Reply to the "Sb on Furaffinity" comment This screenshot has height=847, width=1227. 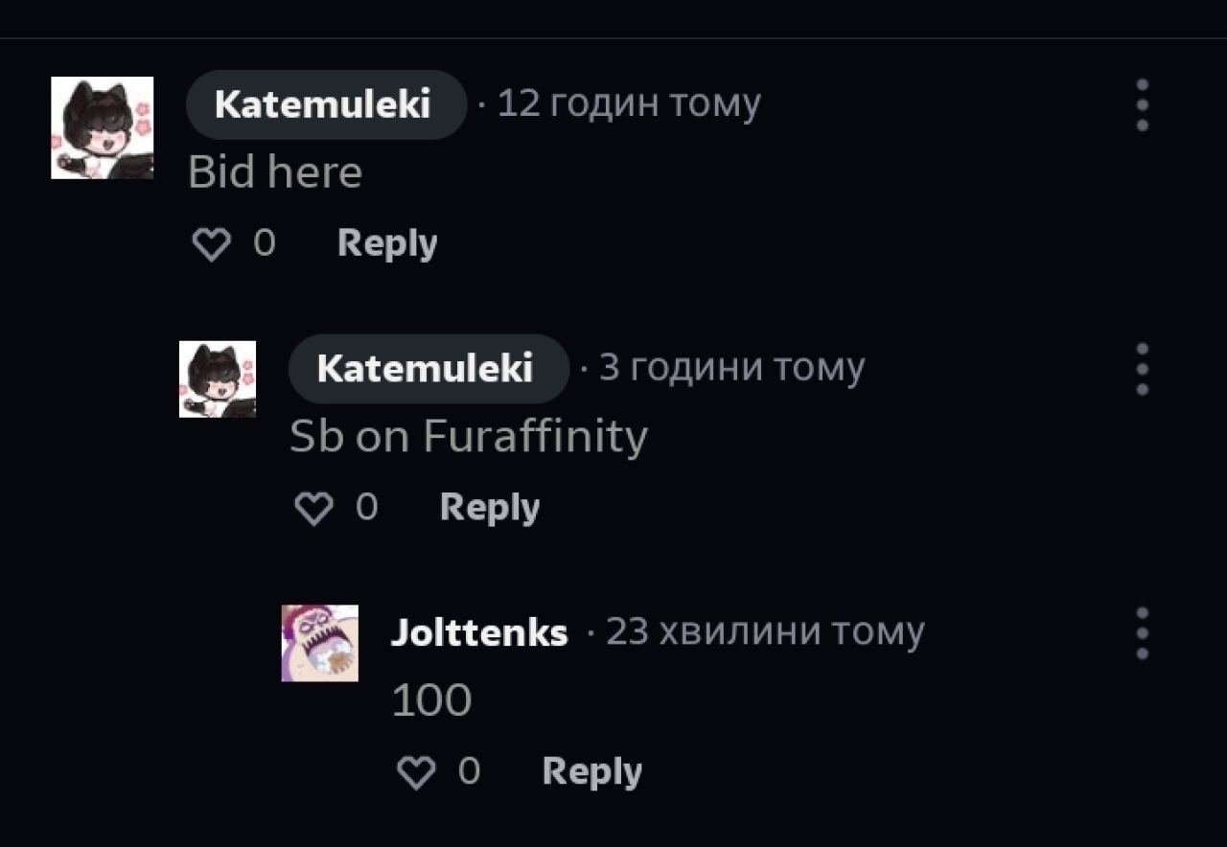[489, 508]
